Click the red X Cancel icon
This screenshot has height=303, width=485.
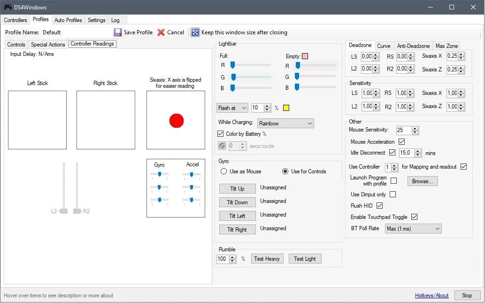[161, 32]
